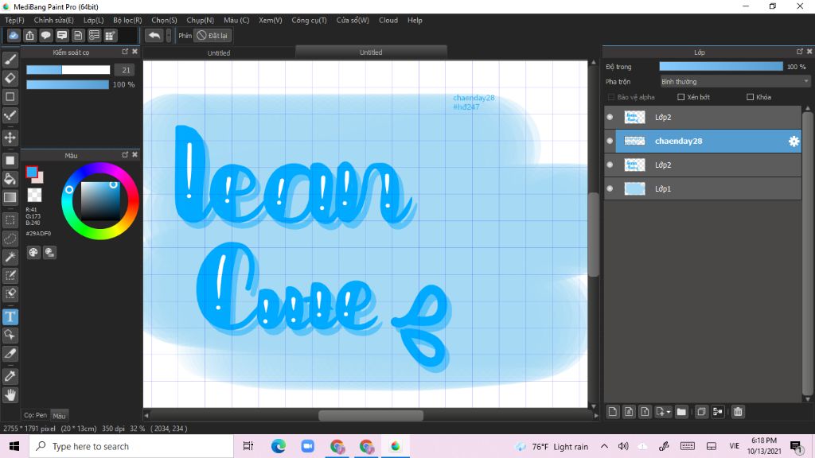
Task: Open the Chỉnh sửa(E) menu
Action: coord(53,20)
